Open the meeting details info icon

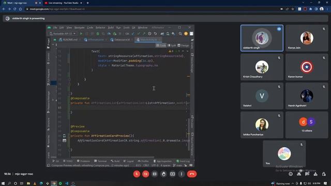(x=291, y=174)
